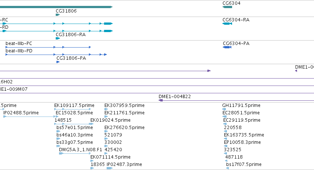Click the EK109117.5prime feature line

pyautogui.click(x=72, y=109)
